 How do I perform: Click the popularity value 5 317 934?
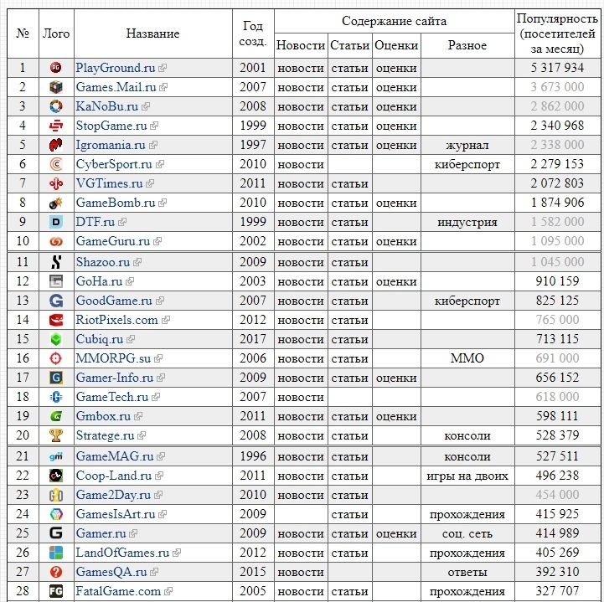click(x=557, y=68)
